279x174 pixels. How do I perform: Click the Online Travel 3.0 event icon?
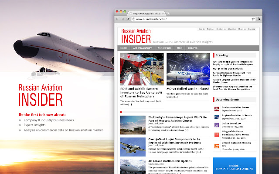[x=217, y=125]
